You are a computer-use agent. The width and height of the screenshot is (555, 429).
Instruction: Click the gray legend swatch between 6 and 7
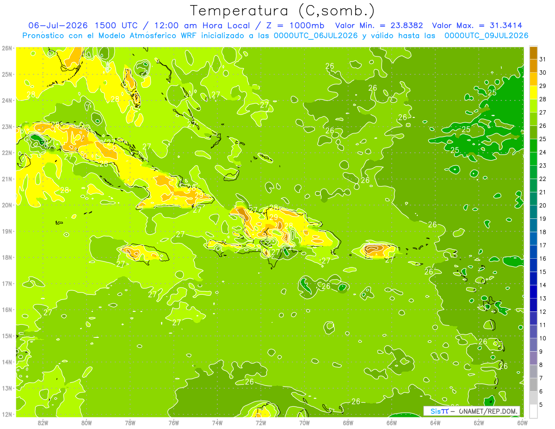click(x=534, y=385)
